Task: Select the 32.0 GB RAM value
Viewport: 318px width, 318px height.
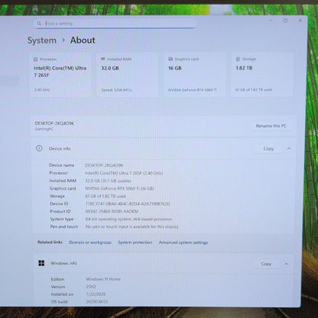Action: tap(110, 68)
